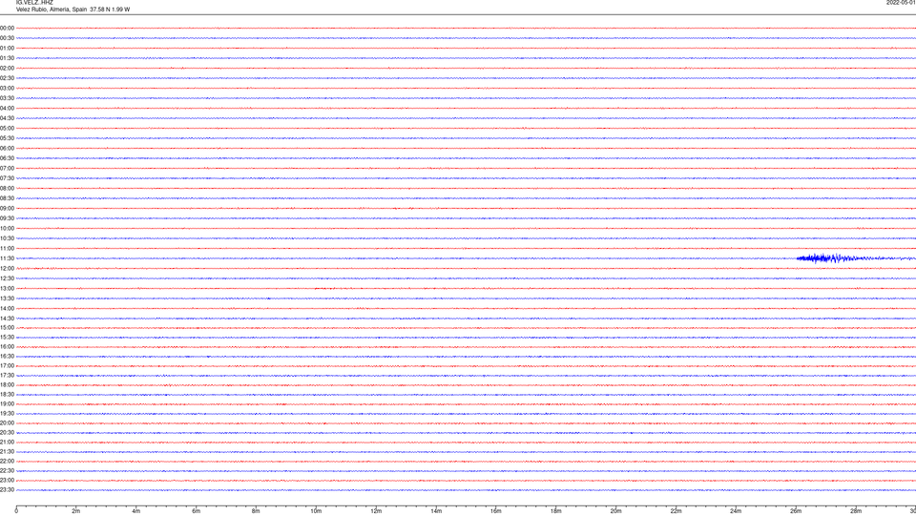Select the 03:30 time label

tap(7, 98)
